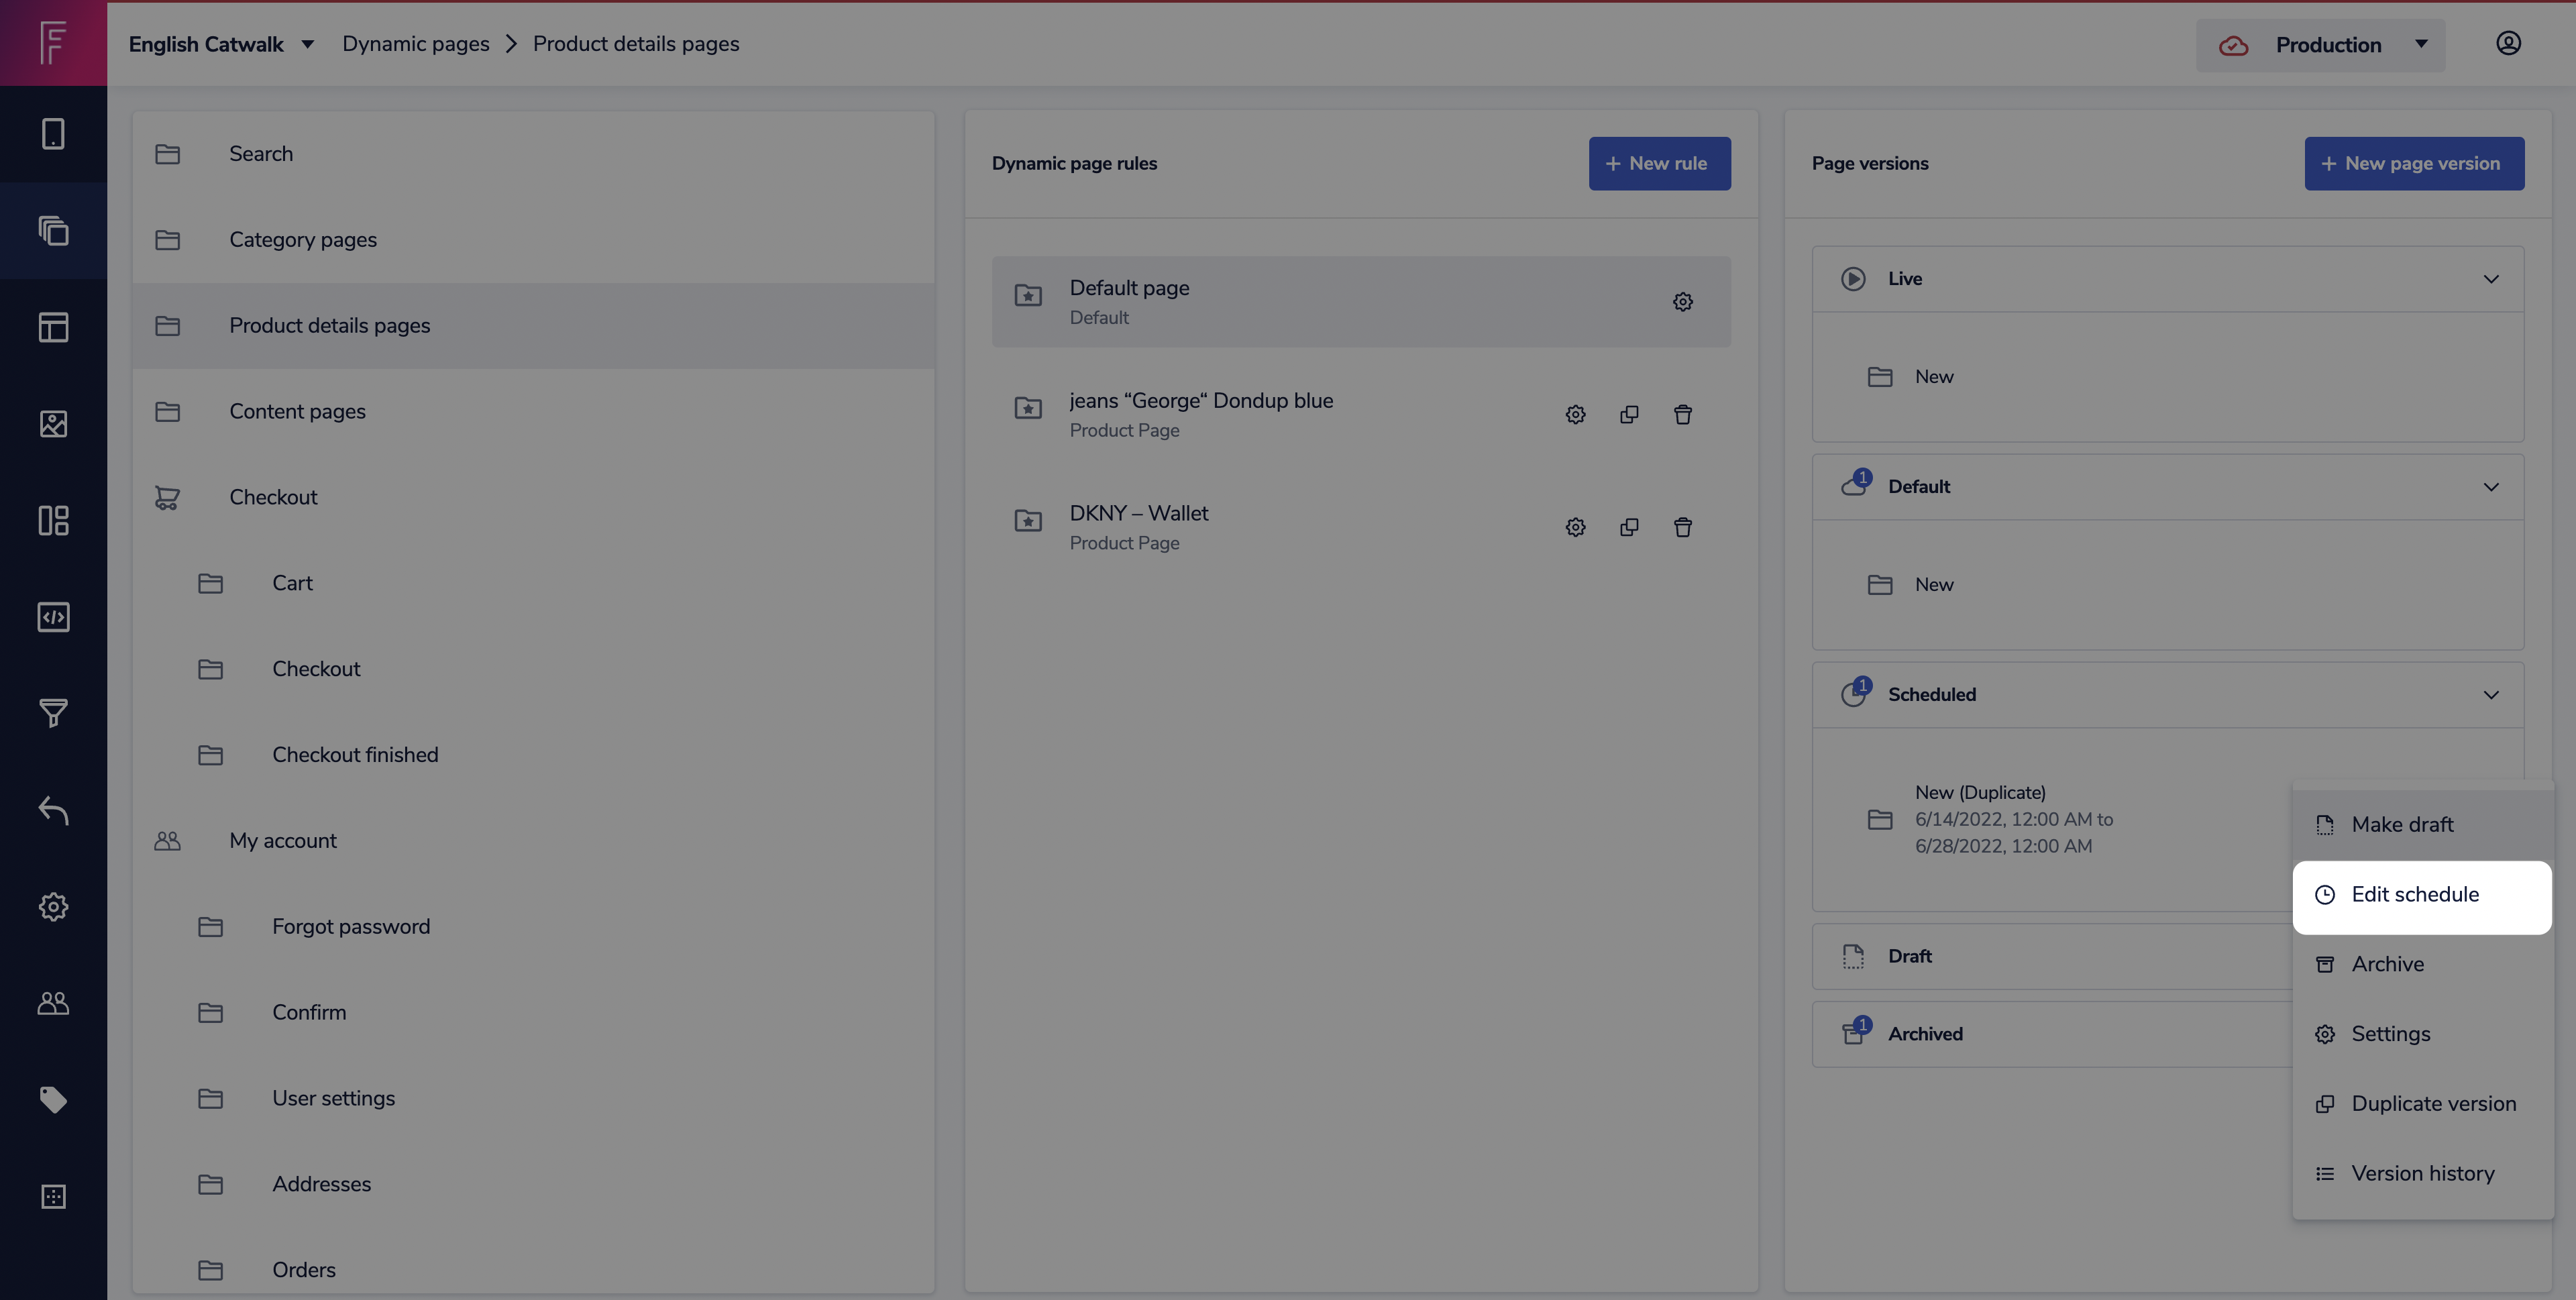Delete the DKNY – Wallet rule
This screenshot has height=1300, width=2576.
pos(1683,527)
